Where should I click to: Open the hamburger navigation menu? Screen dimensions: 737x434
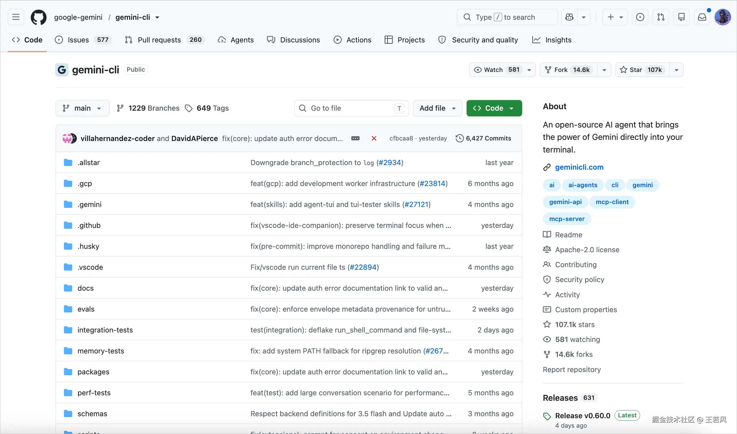coord(16,17)
